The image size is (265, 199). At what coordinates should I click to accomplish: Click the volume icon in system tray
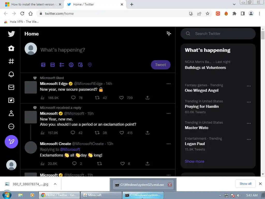[x=239, y=195]
